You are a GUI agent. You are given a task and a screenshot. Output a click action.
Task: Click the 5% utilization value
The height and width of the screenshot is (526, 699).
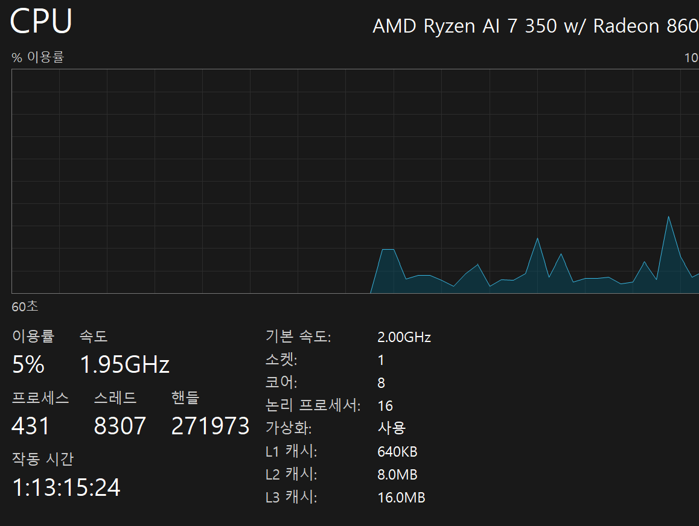28,364
